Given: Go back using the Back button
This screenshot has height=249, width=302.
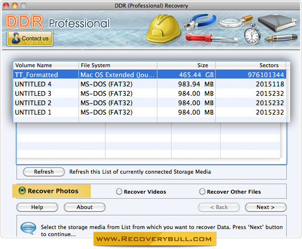Looking at the screenshot, I should (219, 207).
